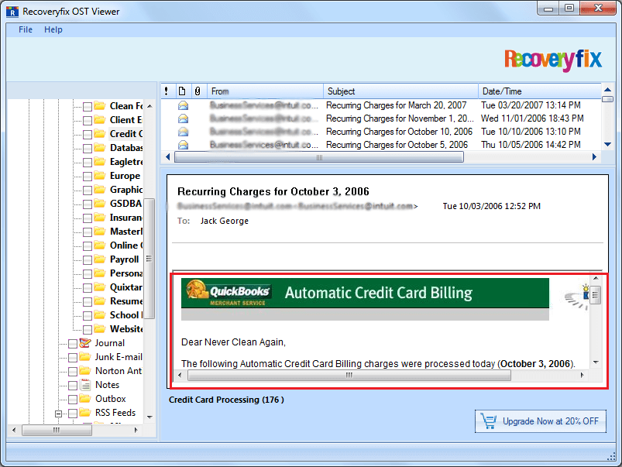Click the email preview scroll down arrow
Viewport: 622px width, 467px height.
click(596, 362)
